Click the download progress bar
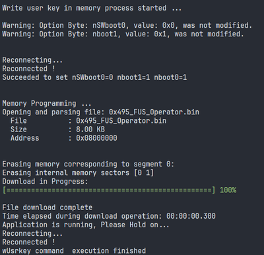Viewport: 264px width, 255px height. pos(109,190)
